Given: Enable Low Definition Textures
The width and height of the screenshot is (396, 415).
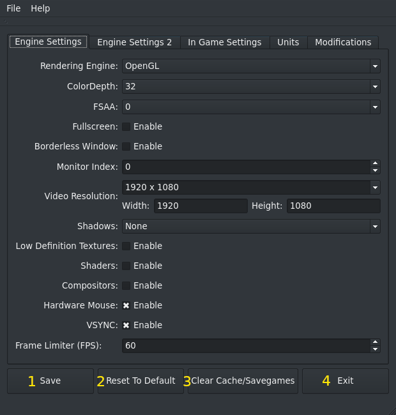Looking at the screenshot, I should click(x=126, y=246).
